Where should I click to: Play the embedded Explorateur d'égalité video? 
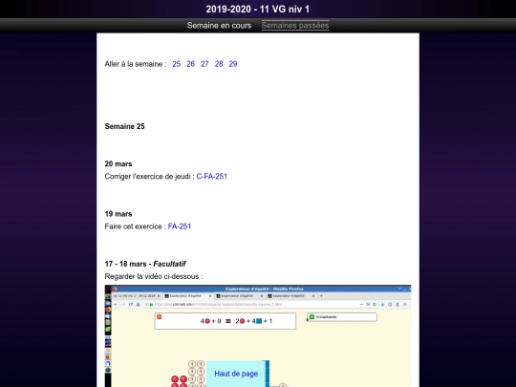pyautogui.click(x=258, y=336)
